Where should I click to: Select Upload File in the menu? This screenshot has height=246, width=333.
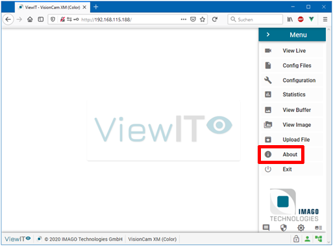point(292,139)
